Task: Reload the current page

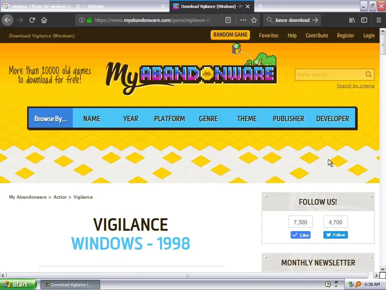Action: click(32, 20)
